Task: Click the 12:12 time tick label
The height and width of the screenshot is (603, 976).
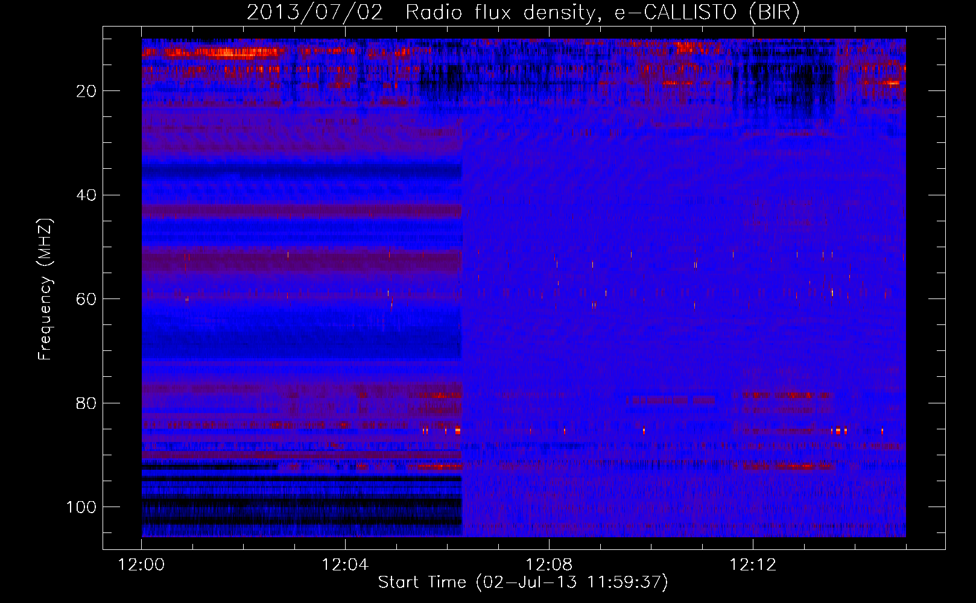Action: click(753, 565)
